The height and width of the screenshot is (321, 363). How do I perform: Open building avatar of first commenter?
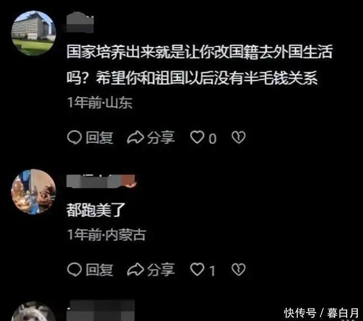(34, 33)
